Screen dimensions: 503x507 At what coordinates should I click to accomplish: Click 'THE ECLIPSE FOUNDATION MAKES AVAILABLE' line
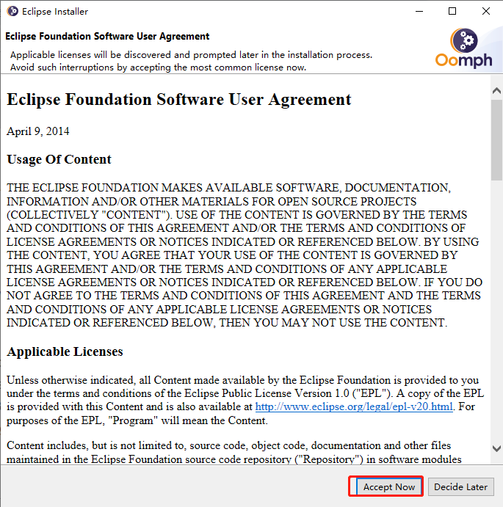228,188
